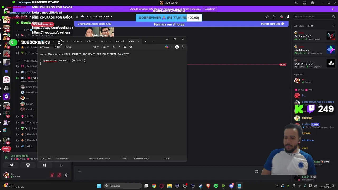Switch to the 'Sem título' tab
The height and width of the screenshot is (190, 338).
click(120, 41)
